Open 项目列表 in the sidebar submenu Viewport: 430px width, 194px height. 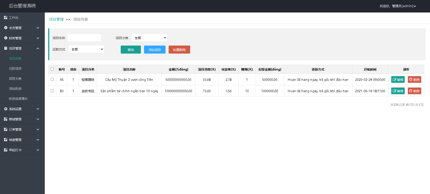[x=15, y=58]
